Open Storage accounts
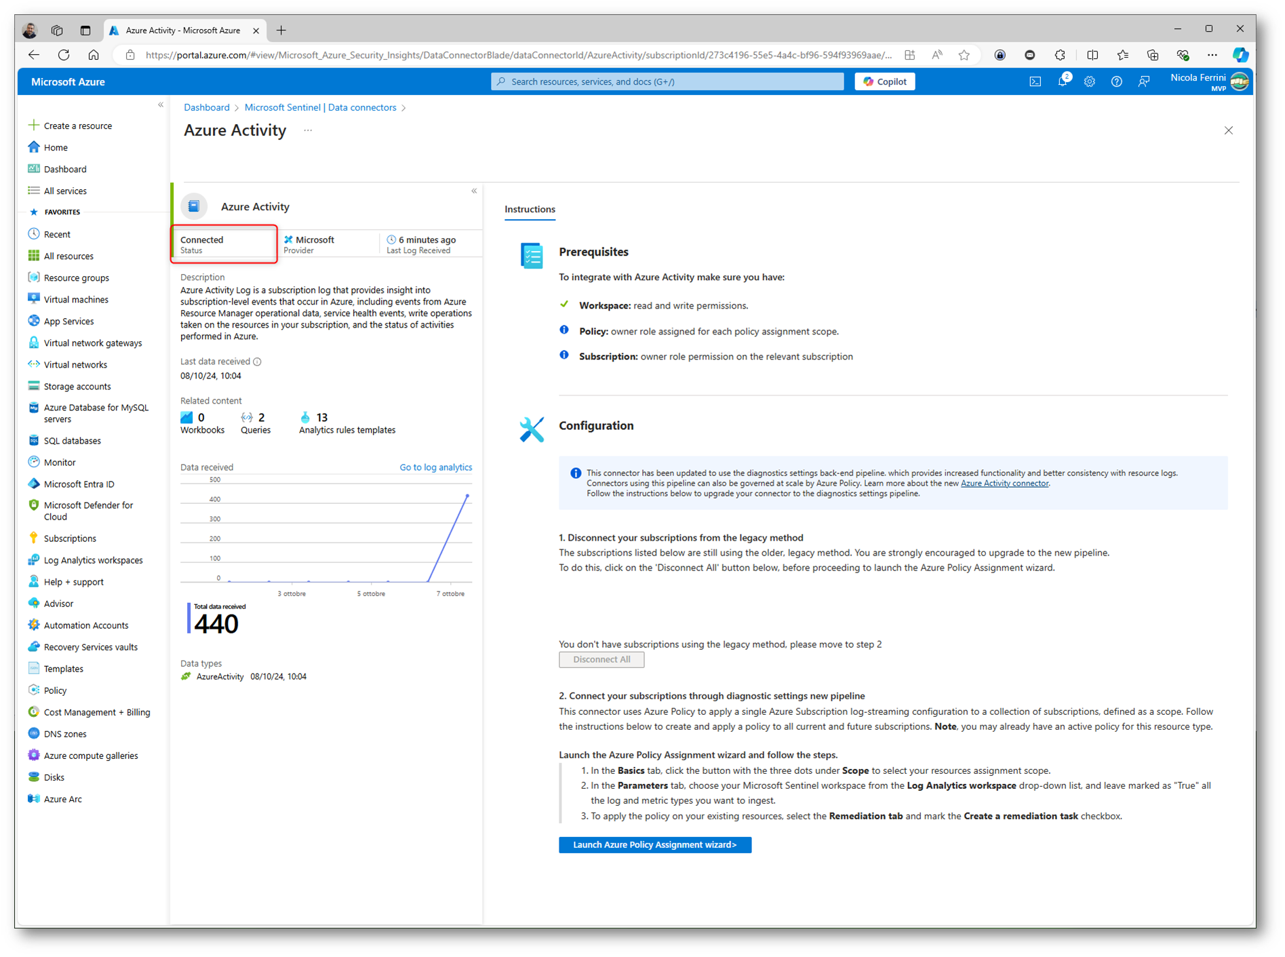 (x=69, y=386)
